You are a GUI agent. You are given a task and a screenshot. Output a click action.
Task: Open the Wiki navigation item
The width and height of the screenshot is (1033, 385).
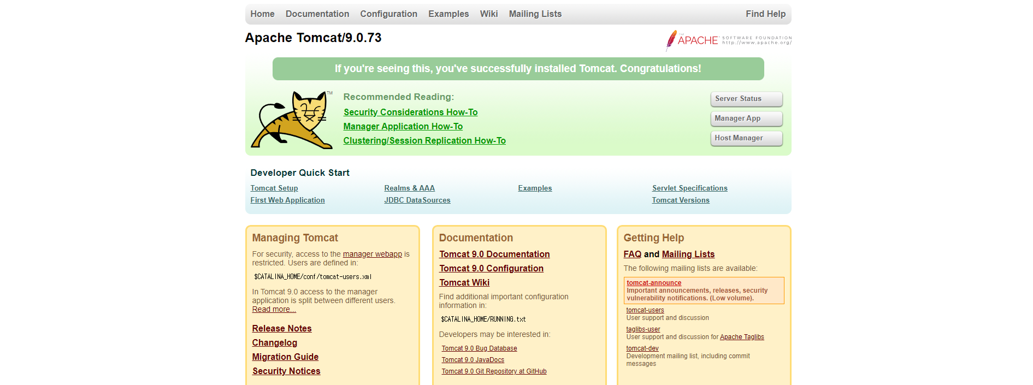click(x=489, y=14)
